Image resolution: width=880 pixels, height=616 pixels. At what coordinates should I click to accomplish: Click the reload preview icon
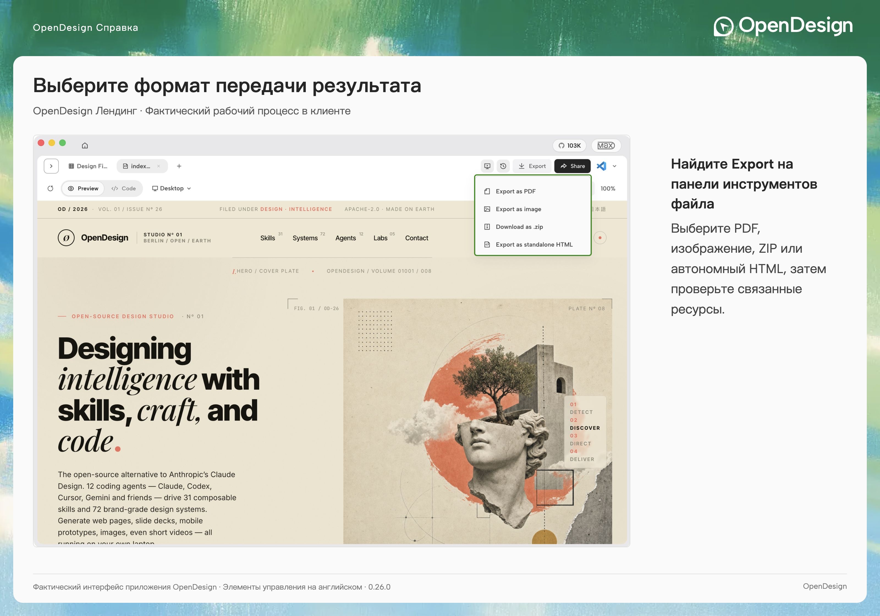click(x=50, y=188)
